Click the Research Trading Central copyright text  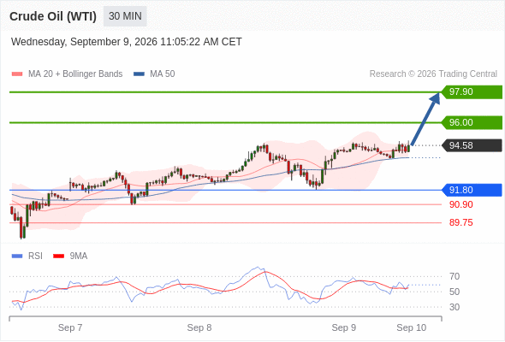(x=433, y=74)
